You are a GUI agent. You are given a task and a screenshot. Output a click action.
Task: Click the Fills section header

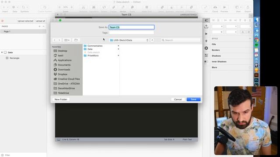pyautogui.click(x=214, y=44)
